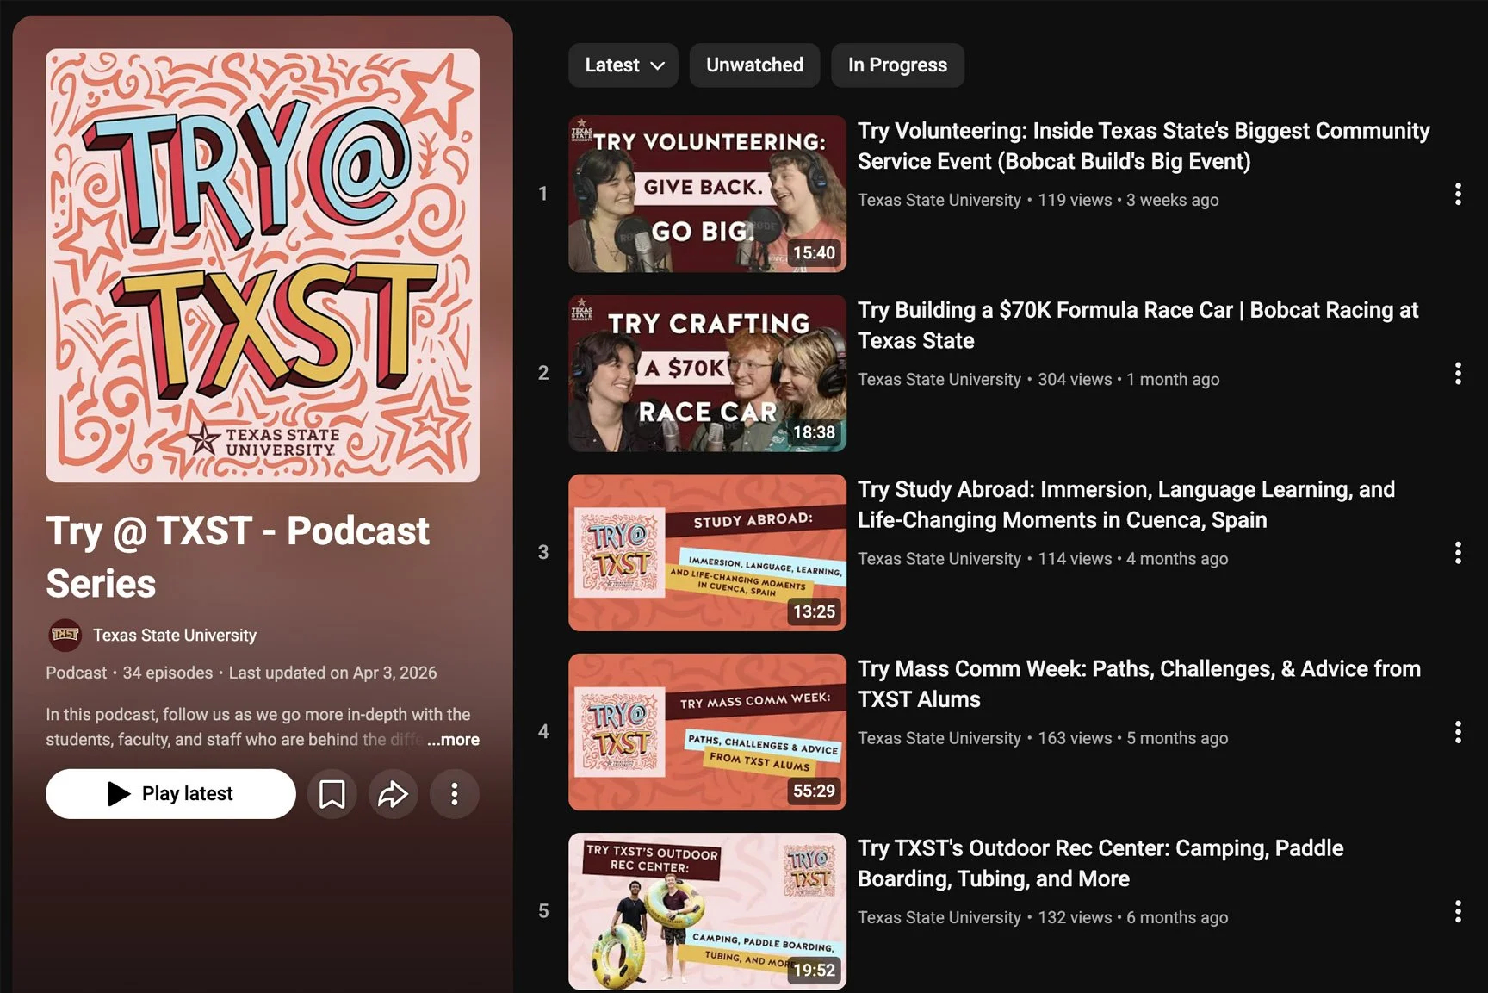Click channel name under the Race Car episode
The image size is (1488, 993).
click(x=939, y=379)
